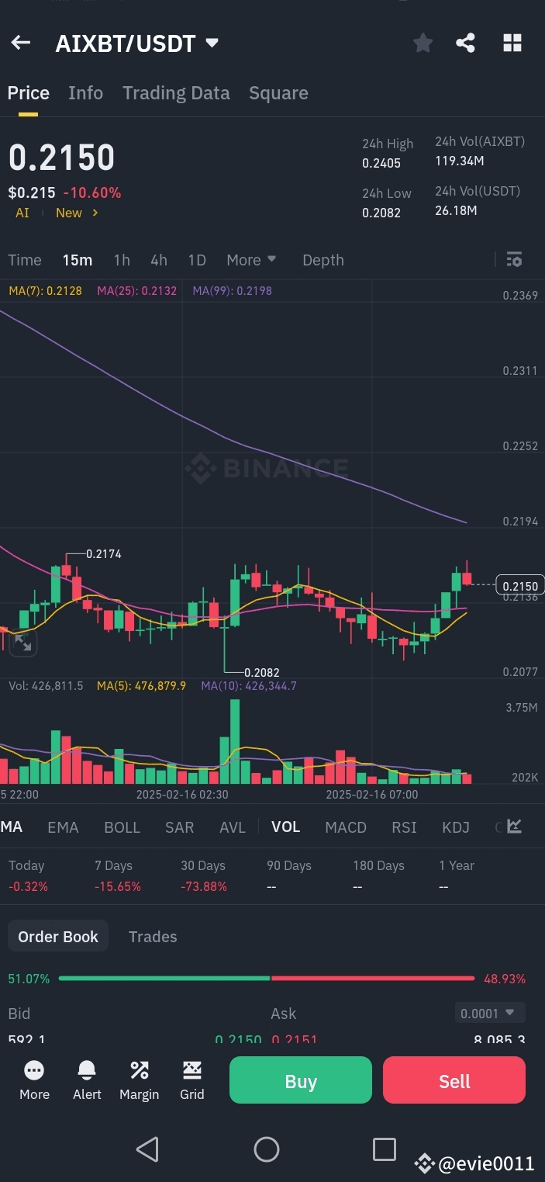Open the Trades tab
Screen dimensions: 545x1182
click(x=153, y=936)
